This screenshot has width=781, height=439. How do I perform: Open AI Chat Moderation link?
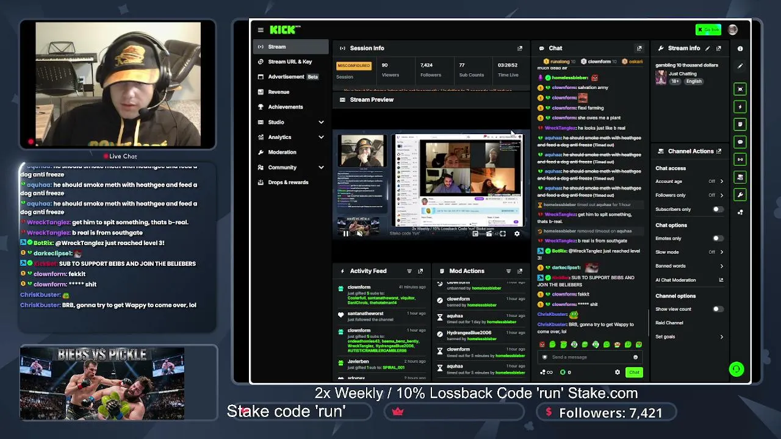coord(689,280)
